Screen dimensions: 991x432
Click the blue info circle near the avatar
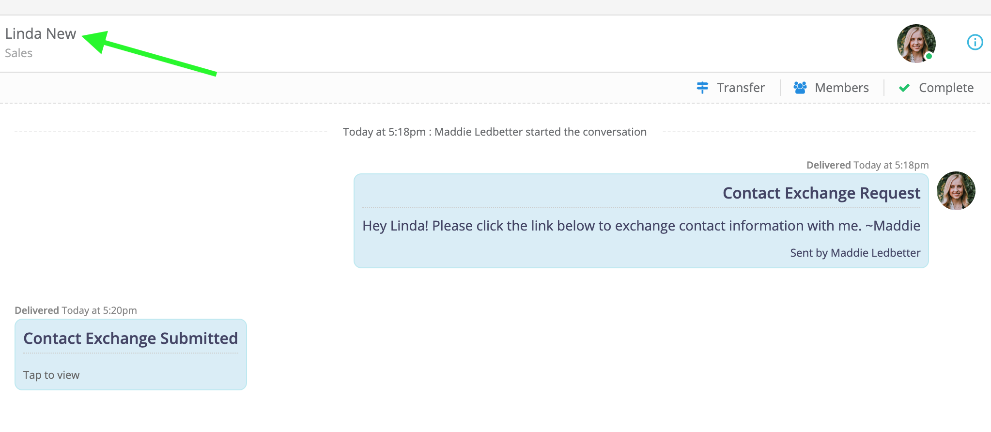(975, 42)
